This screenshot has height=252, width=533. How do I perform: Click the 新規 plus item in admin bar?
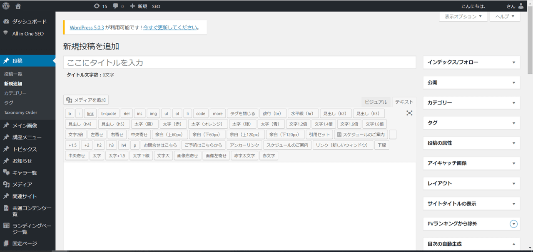(x=139, y=6)
